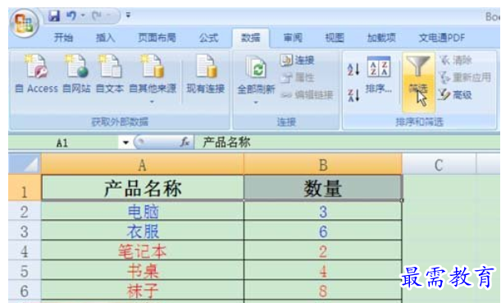Select row 3 header
The width and height of the screenshot is (501, 303).
pos(25,231)
